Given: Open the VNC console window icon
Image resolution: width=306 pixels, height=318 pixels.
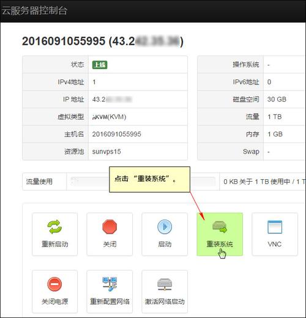Looking at the screenshot, I should tap(275, 227).
